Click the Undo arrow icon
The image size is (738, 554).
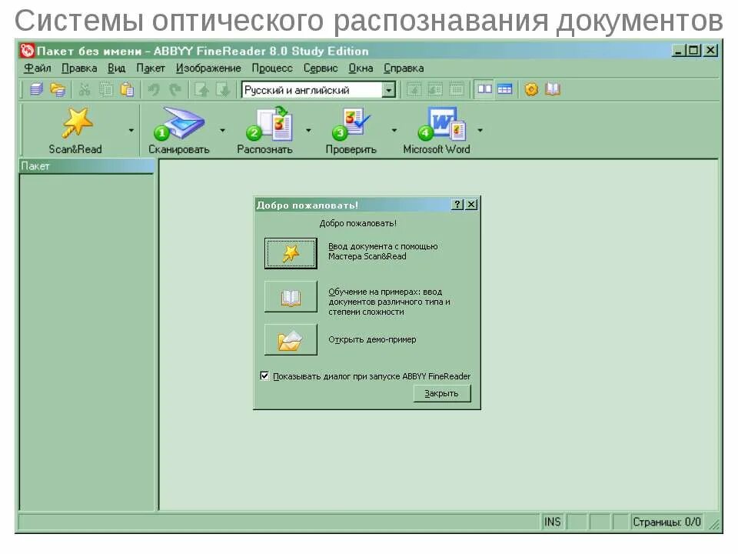(x=154, y=89)
